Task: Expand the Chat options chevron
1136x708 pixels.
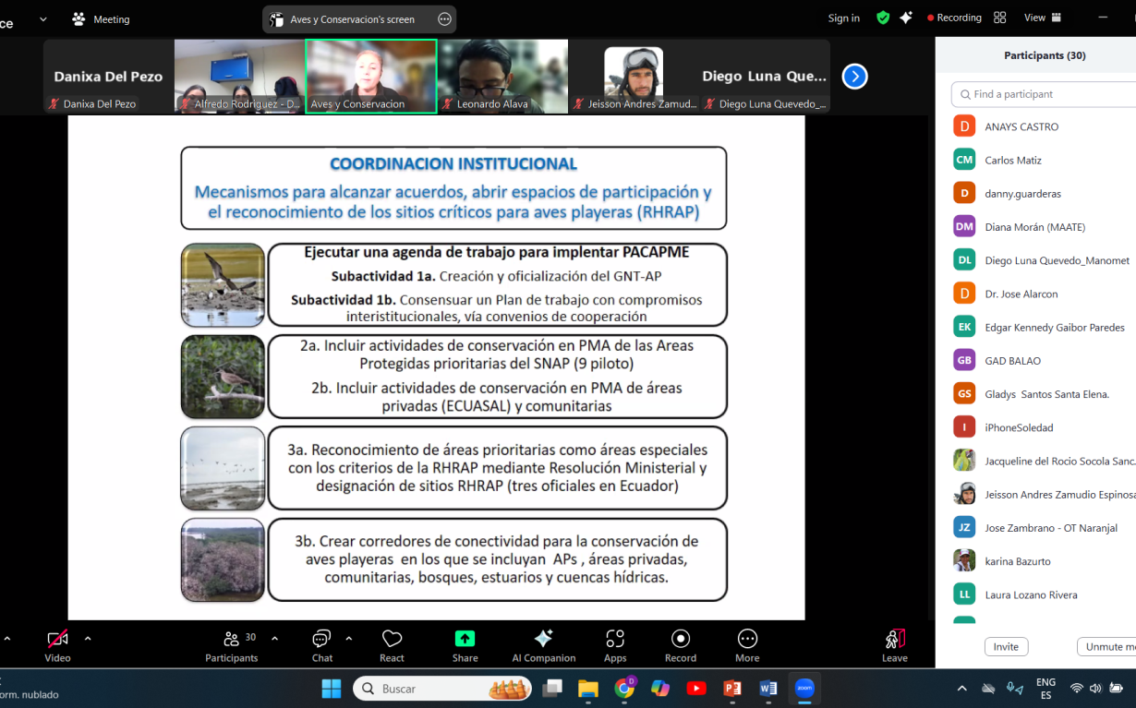Action: point(349,637)
